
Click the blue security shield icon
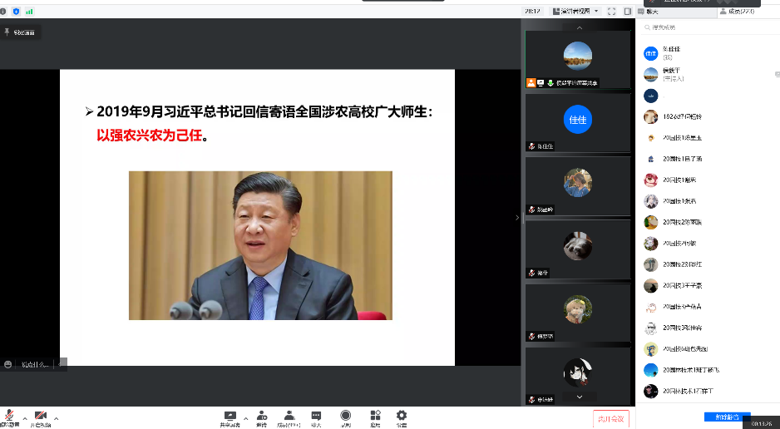(16, 12)
